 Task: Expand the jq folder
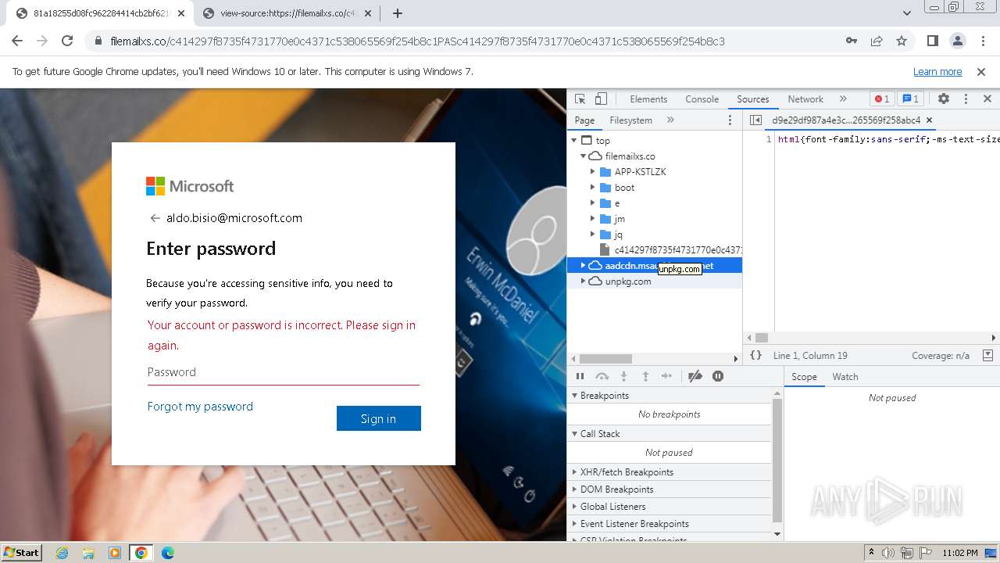tap(593, 235)
